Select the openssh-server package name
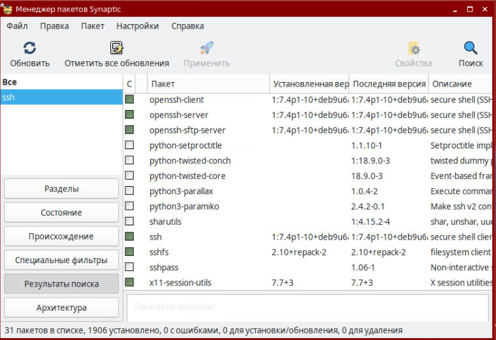 click(x=179, y=115)
